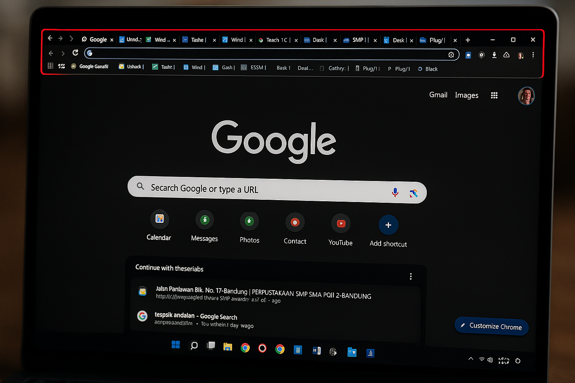Open the Google account avatar on the page
Image resolution: width=575 pixels, height=383 pixels.
[x=526, y=96]
